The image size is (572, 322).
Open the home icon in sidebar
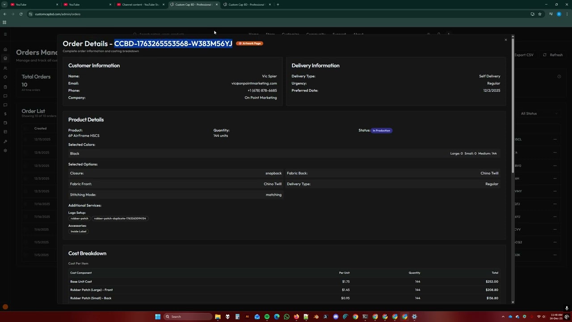5,49
